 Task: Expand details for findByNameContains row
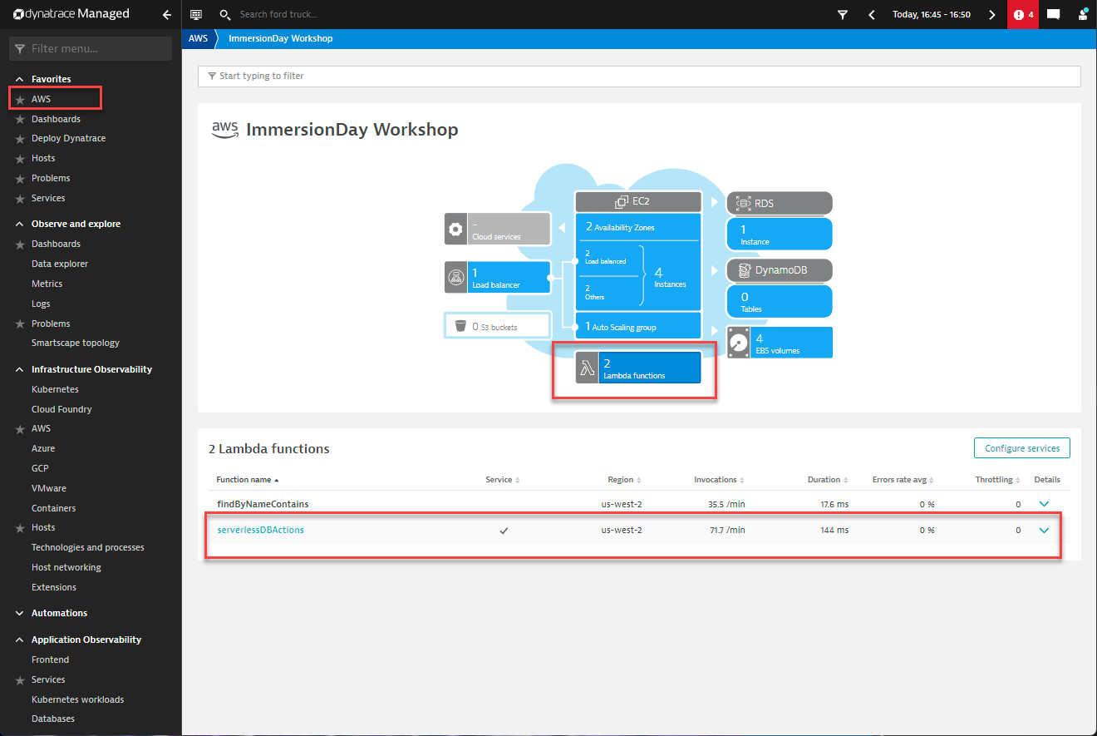click(1045, 504)
